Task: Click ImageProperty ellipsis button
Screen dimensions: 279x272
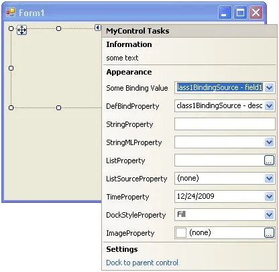Action: (269, 233)
